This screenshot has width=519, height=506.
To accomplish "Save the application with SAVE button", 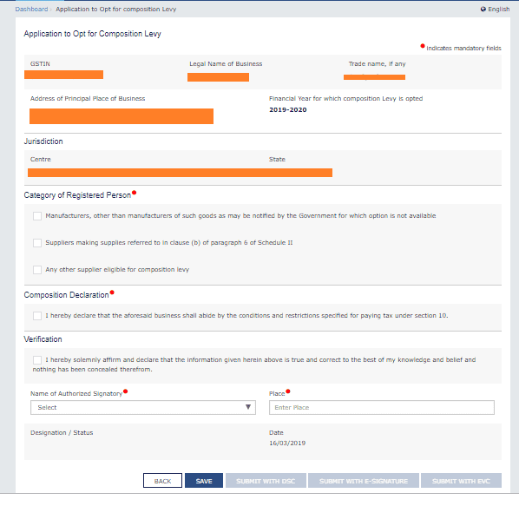I will pyautogui.click(x=204, y=481).
